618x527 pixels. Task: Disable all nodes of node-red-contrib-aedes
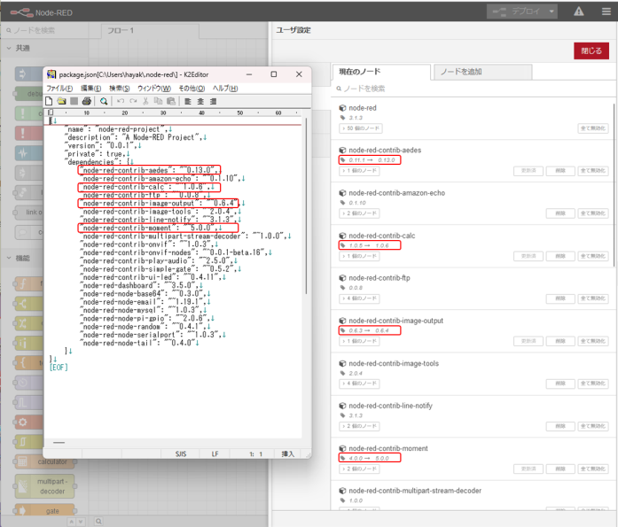point(593,170)
